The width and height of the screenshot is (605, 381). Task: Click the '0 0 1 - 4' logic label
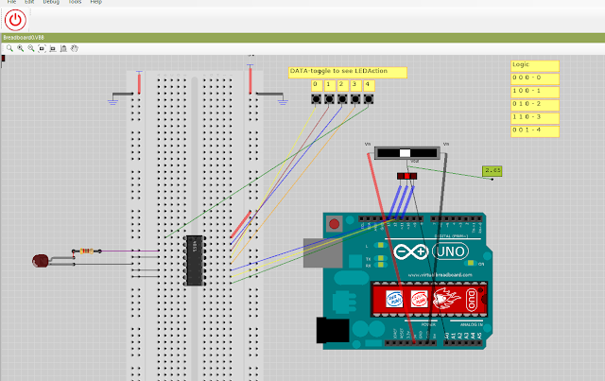pos(535,131)
